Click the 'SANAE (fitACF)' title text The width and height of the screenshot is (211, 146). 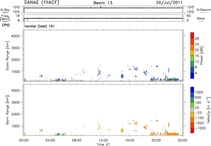tap(42, 2)
